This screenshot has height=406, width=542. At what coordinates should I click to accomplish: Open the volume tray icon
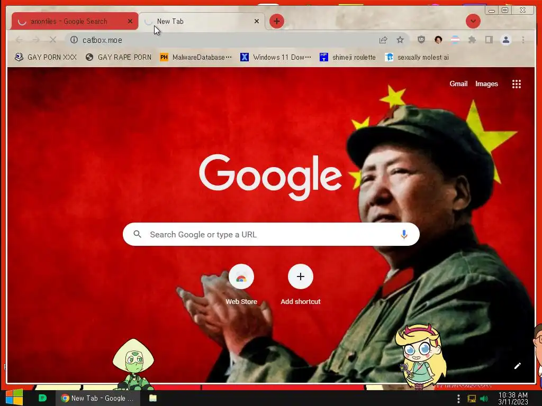pyautogui.click(x=484, y=399)
